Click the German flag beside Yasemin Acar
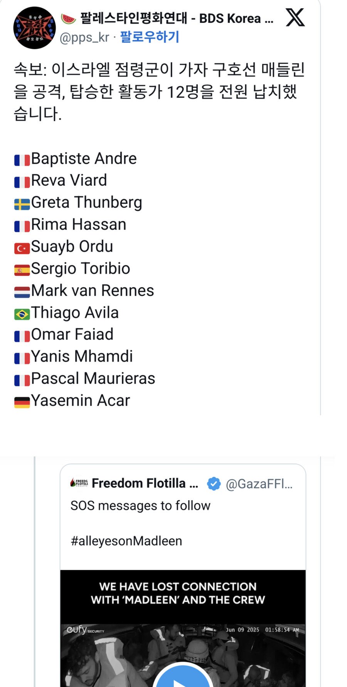347x687 pixels. coord(22,402)
